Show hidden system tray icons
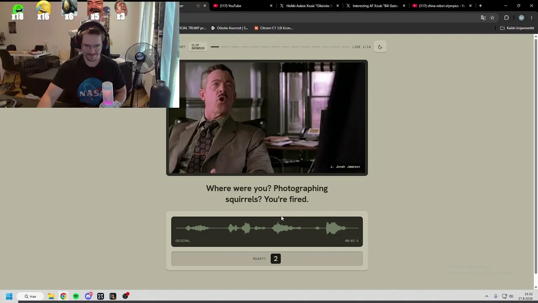Viewport: 538px width, 303px height. pyautogui.click(x=487, y=296)
